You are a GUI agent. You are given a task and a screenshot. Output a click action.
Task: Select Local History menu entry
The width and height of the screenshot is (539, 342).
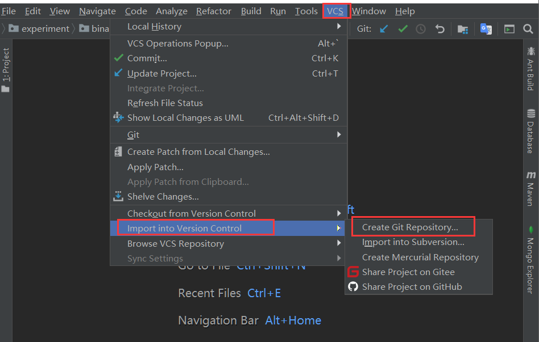click(229, 27)
